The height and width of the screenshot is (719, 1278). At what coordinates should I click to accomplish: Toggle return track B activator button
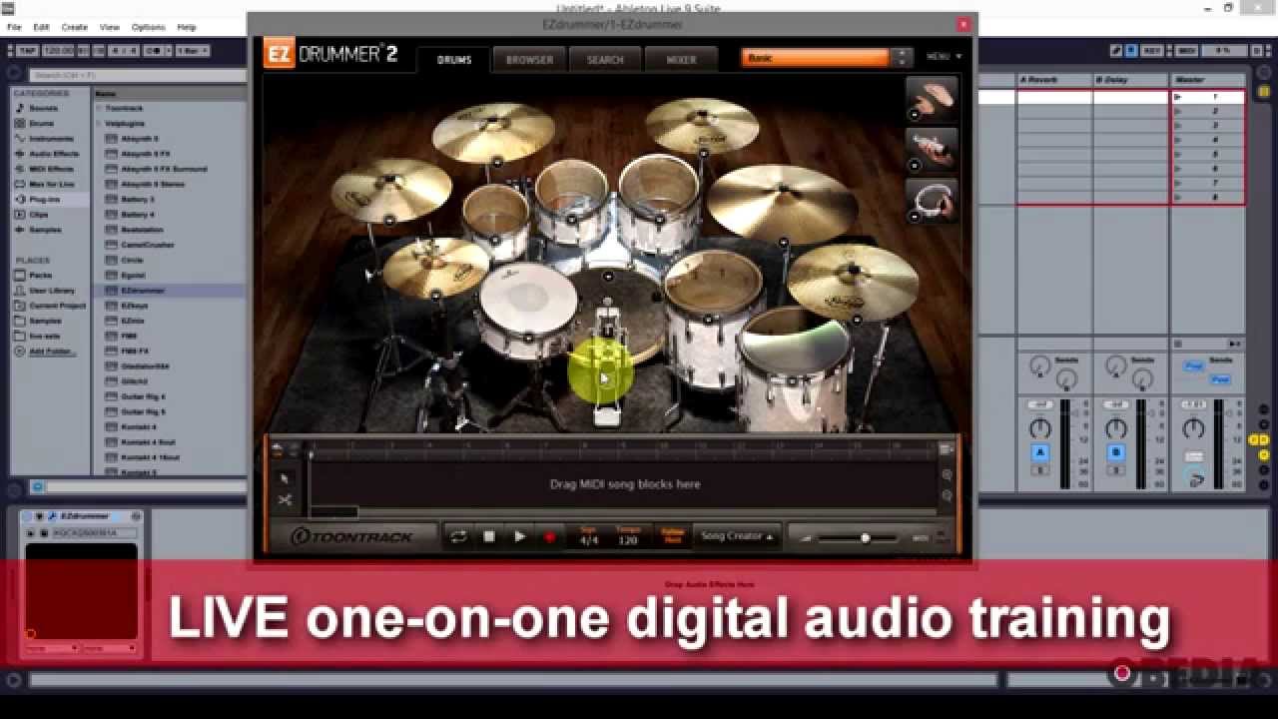[x=1116, y=452]
